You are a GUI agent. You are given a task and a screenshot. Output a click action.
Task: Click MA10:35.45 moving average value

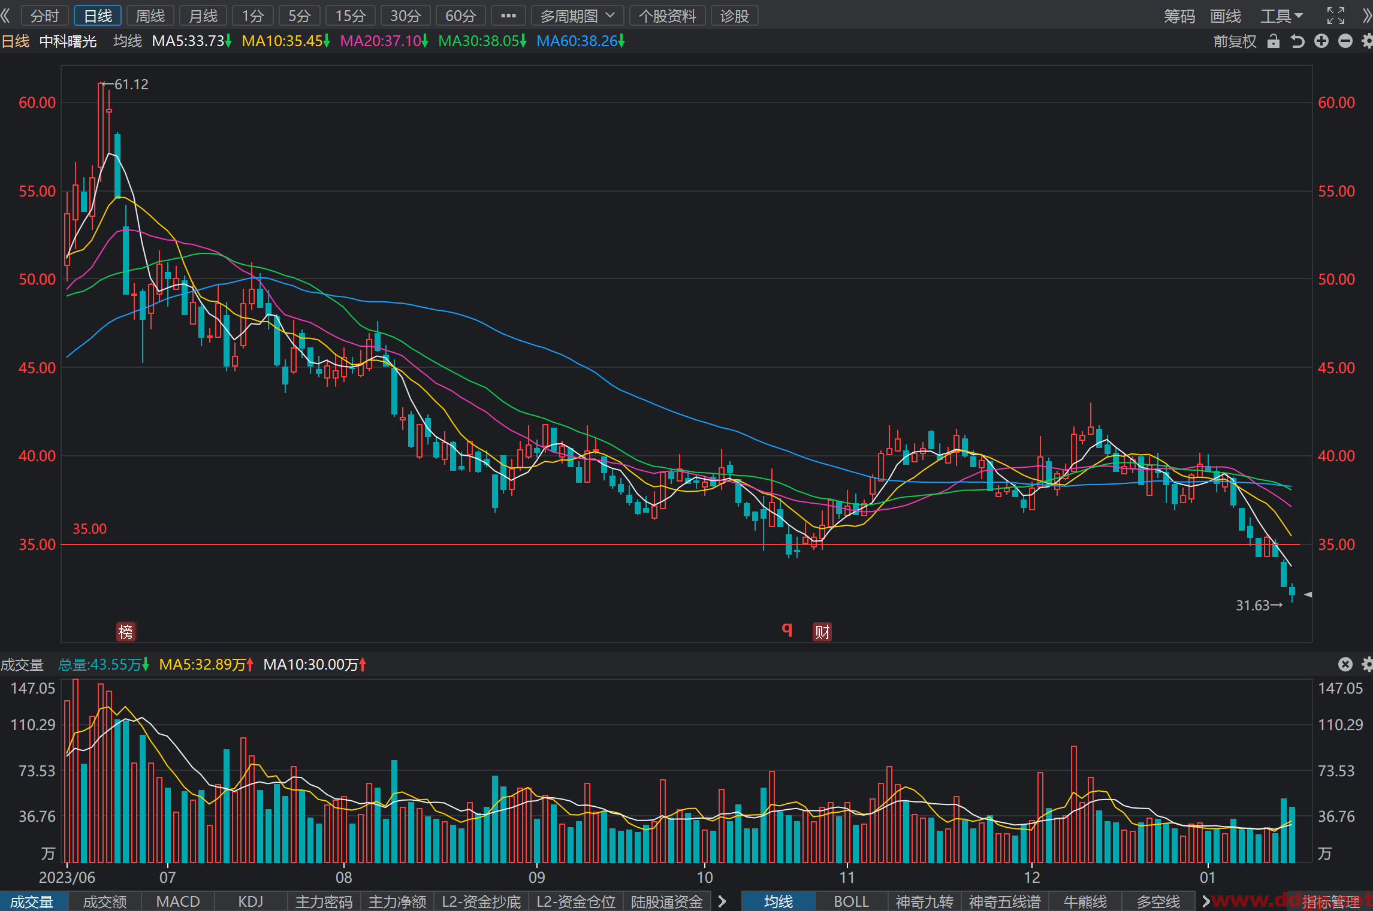[x=286, y=41]
